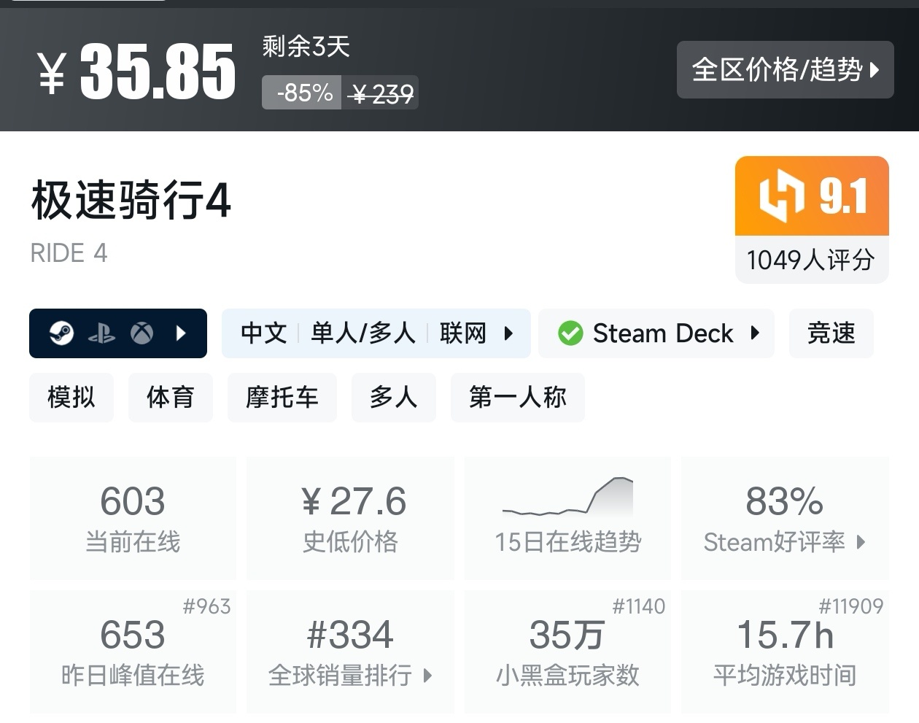The height and width of the screenshot is (723, 919).
Task: Open the 全区价格/趋势 price panel
Action: coord(785,70)
